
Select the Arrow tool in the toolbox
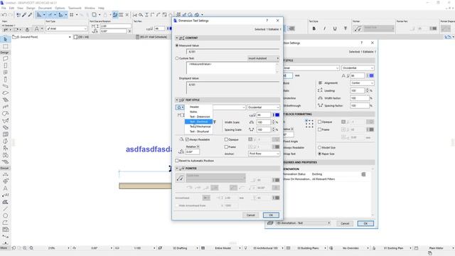pyautogui.click(x=5, y=39)
